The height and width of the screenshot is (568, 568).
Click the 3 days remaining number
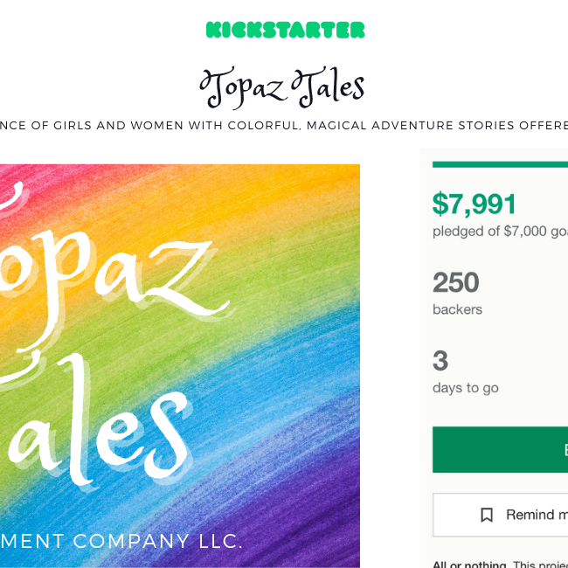click(x=440, y=361)
